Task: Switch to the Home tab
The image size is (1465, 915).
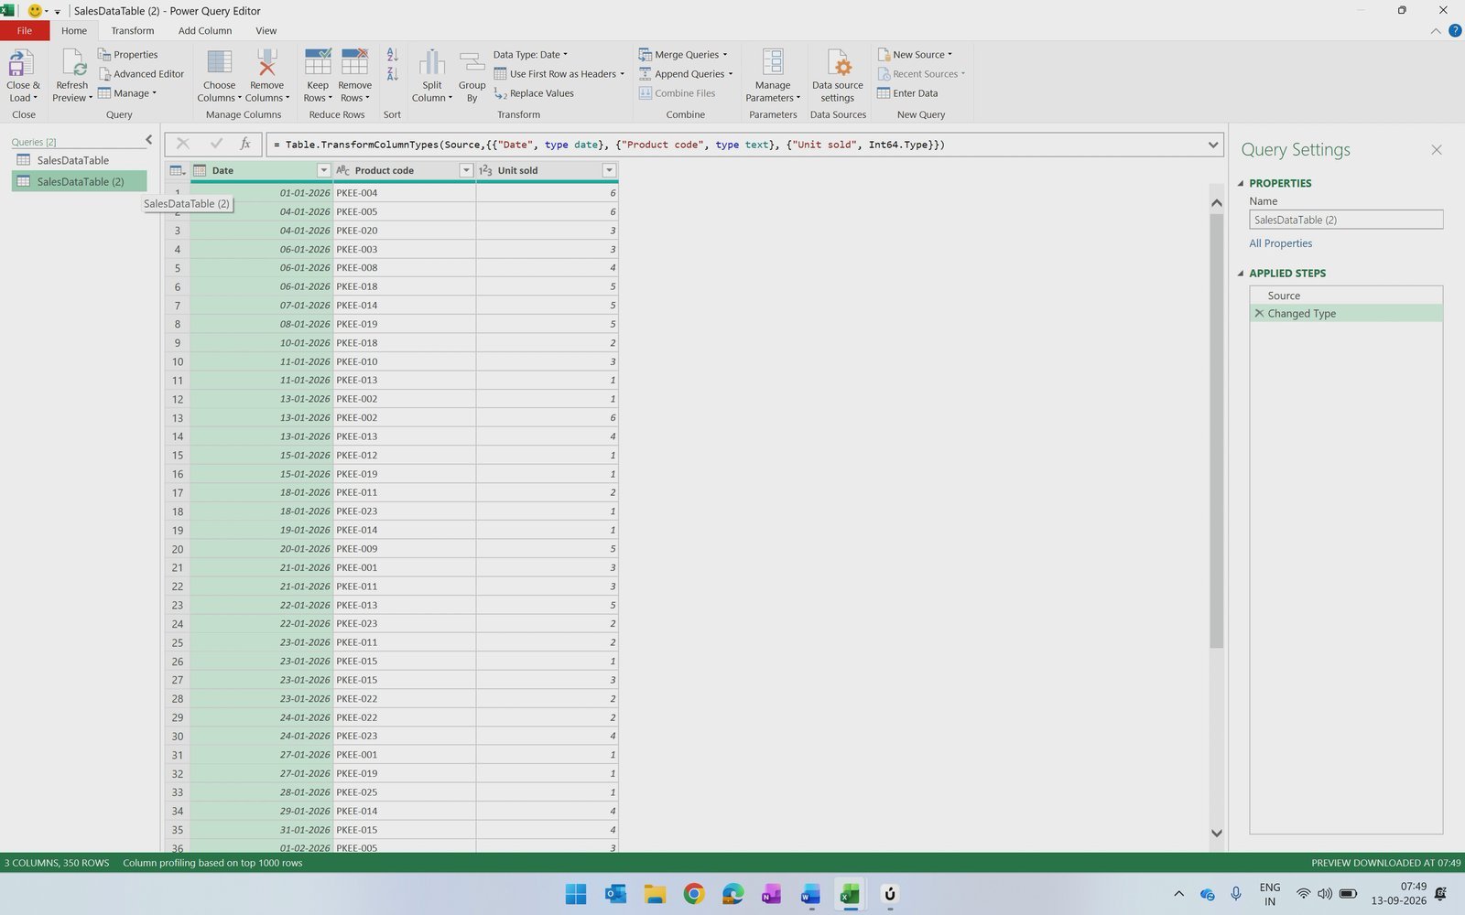Action: click(x=74, y=31)
